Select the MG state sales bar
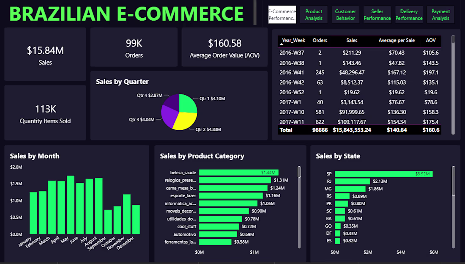Screen dimensions: 465x264 pyautogui.click(x=350, y=189)
